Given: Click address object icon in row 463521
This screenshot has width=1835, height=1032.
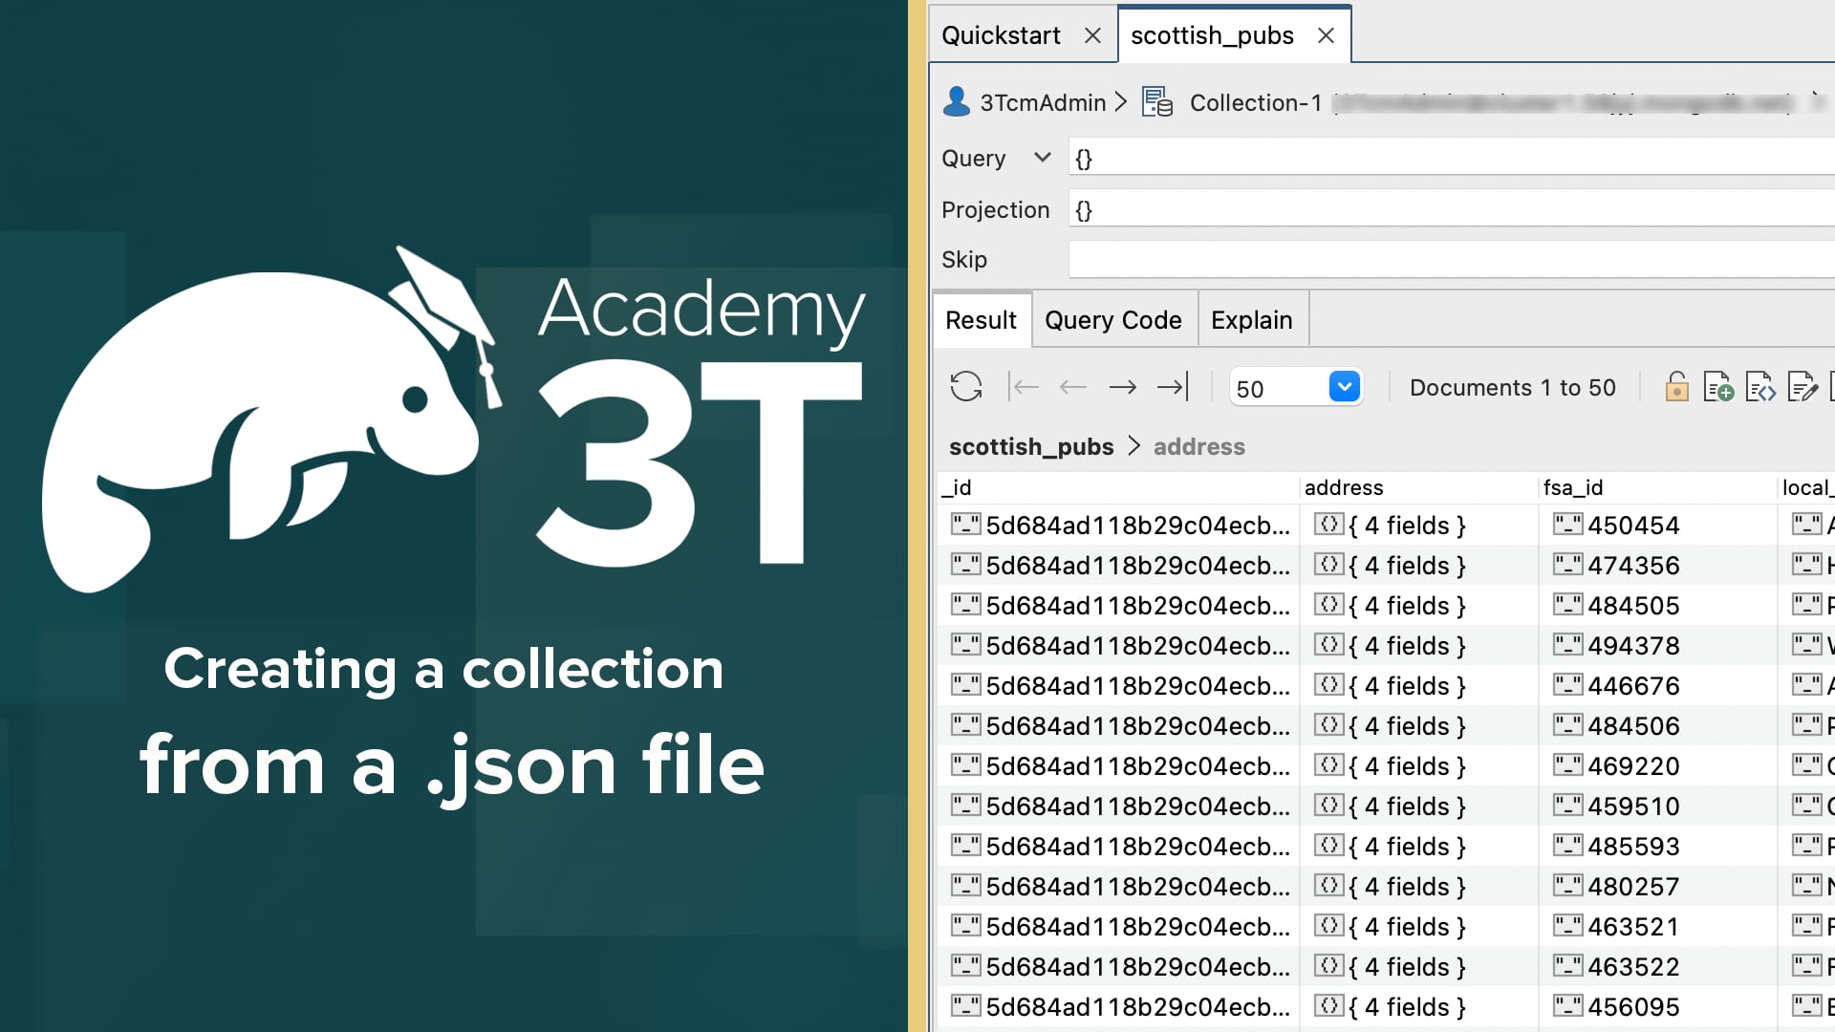Looking at the screenshot, I should click(x=1328, y=925).
